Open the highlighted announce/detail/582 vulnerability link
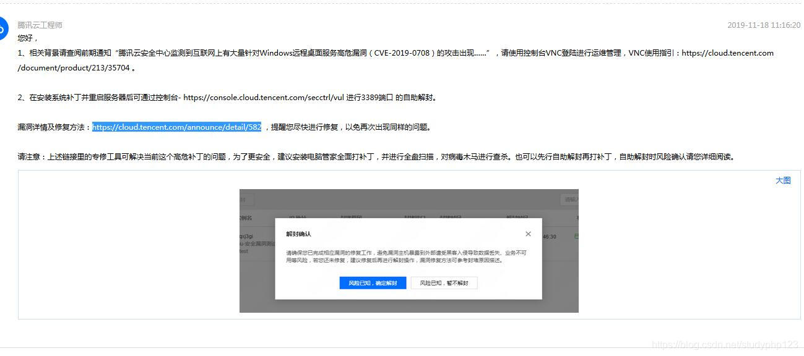This screenshot has height=356, width=804. 176,127
